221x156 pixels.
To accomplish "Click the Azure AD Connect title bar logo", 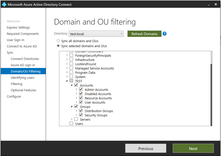I will (x=4, y=4).
